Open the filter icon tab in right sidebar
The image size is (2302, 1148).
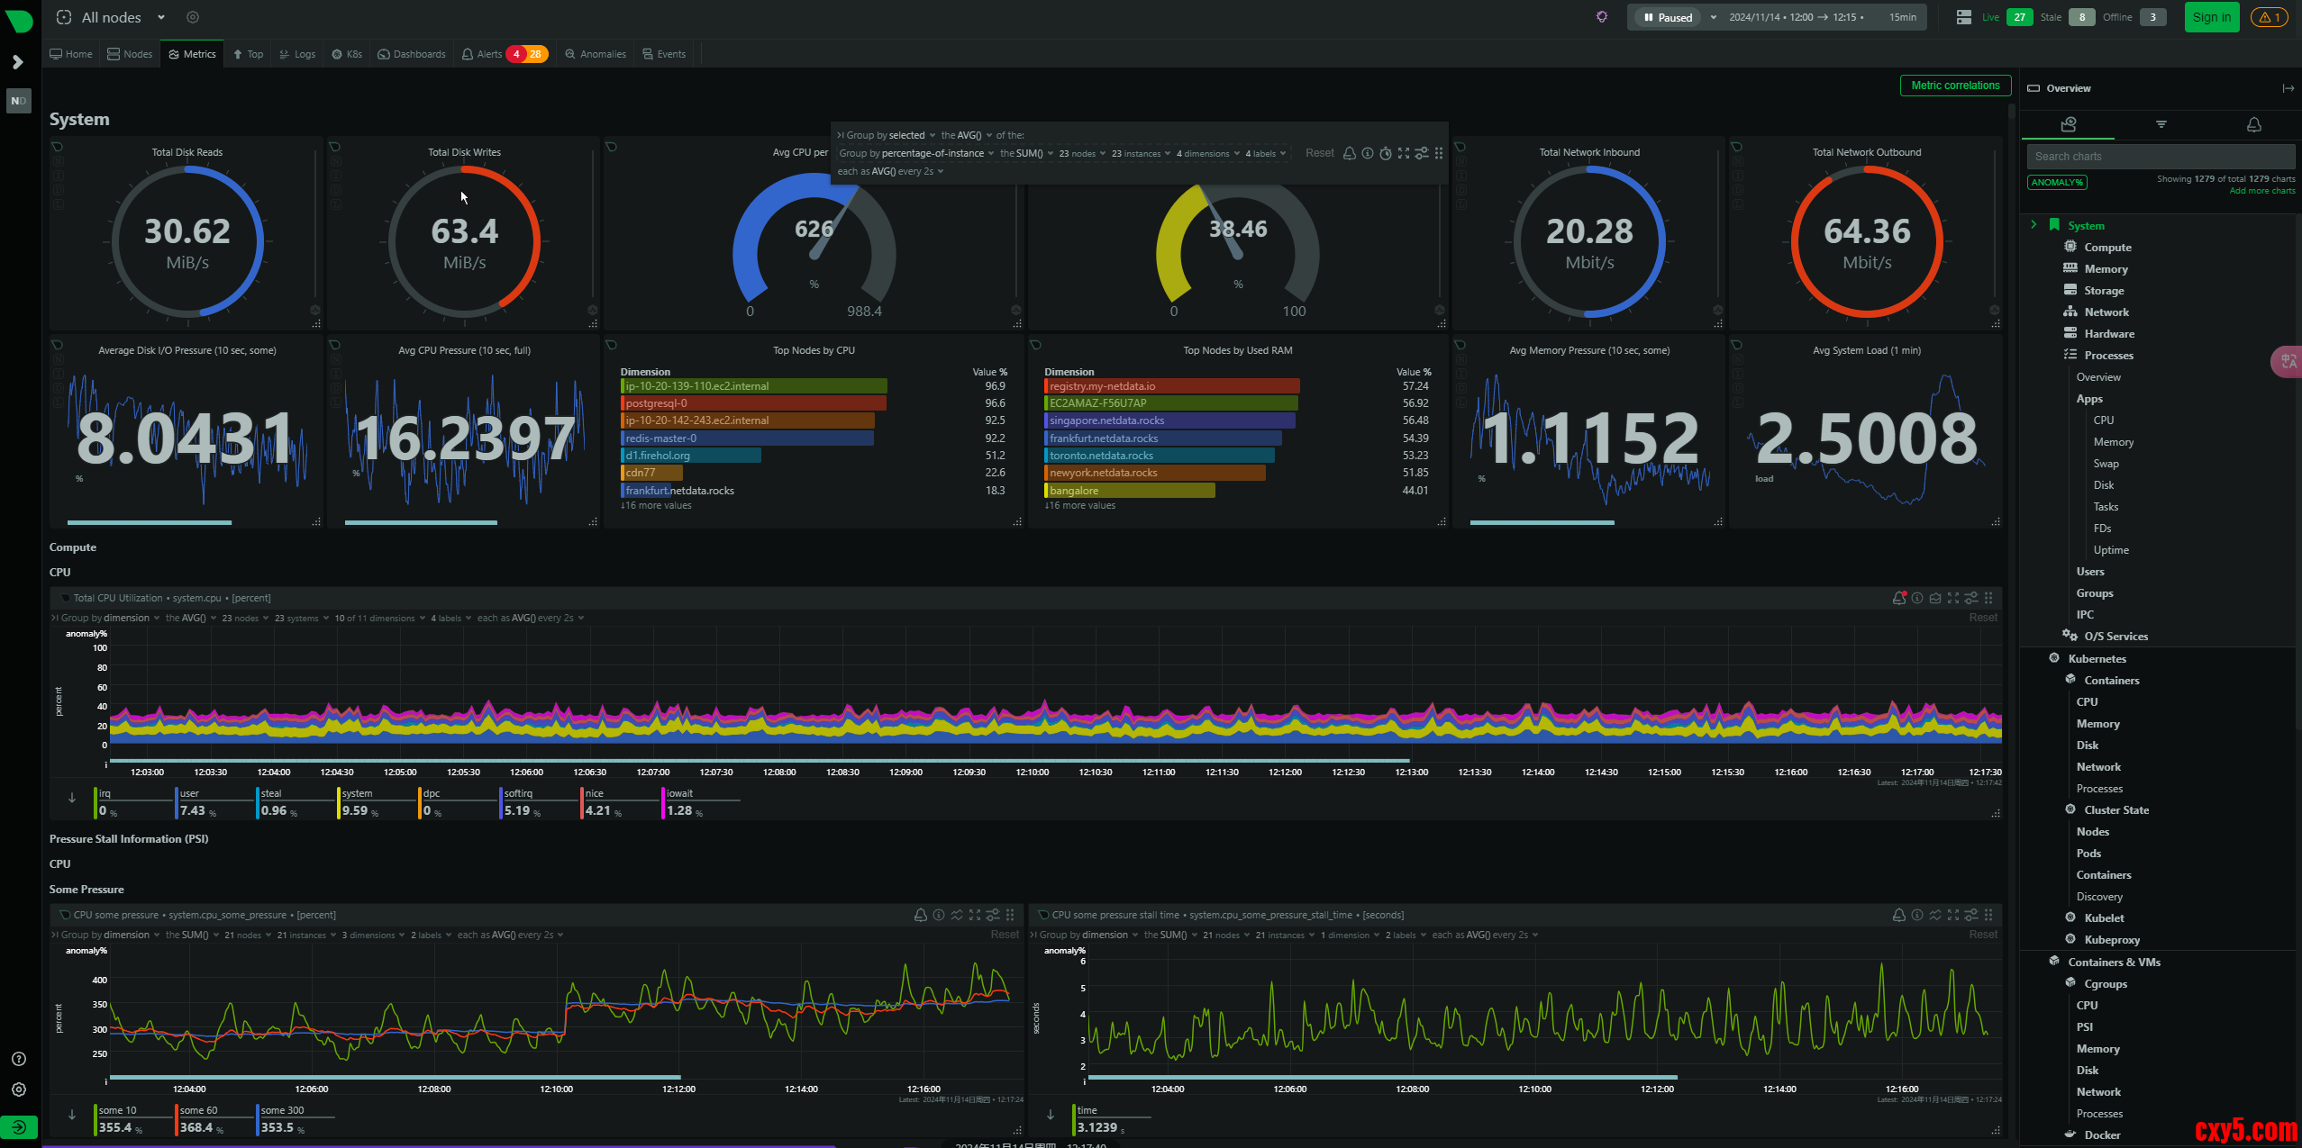(x=2161, y=124)
